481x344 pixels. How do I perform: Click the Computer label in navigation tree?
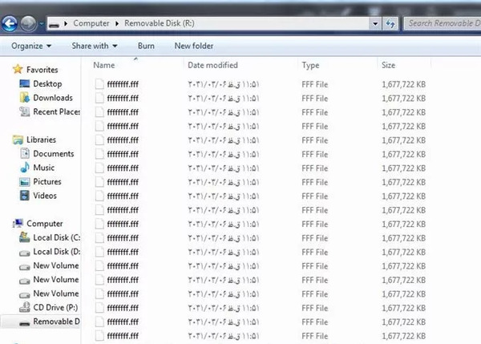(44, 224)
